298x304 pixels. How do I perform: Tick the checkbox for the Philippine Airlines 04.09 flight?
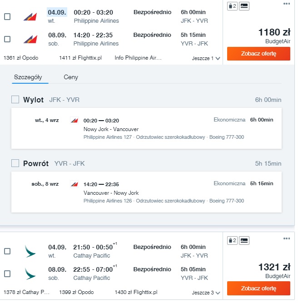click(7, 17)
